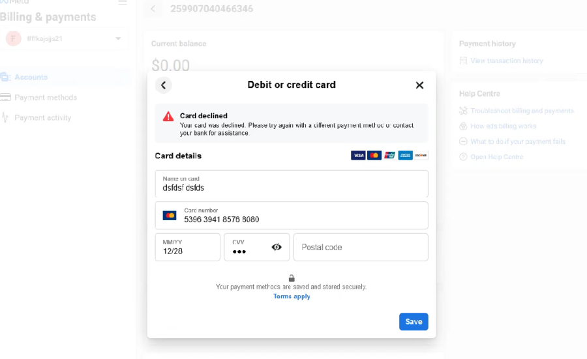Click the Mastercard icon in card number field
This screenshot has height=359, width=587.
tap(170, 216)
